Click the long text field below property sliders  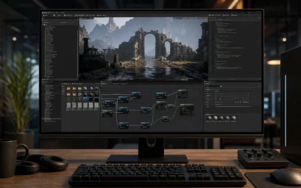[233, 106]
